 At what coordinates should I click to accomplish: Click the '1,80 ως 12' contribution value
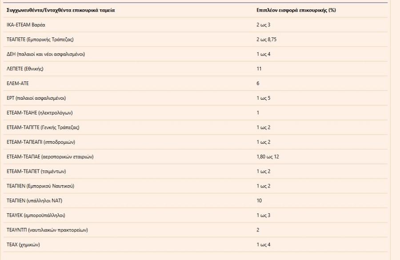(x=268, y=157)
